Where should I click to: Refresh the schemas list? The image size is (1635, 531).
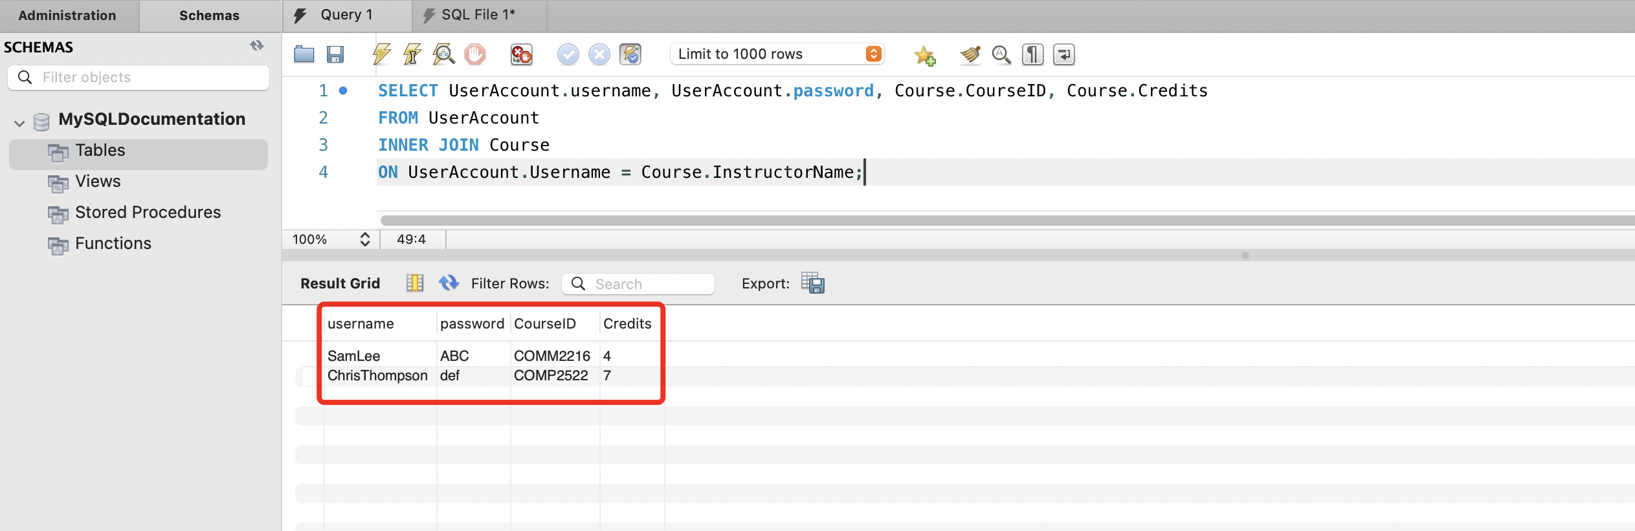click(257, 46)
